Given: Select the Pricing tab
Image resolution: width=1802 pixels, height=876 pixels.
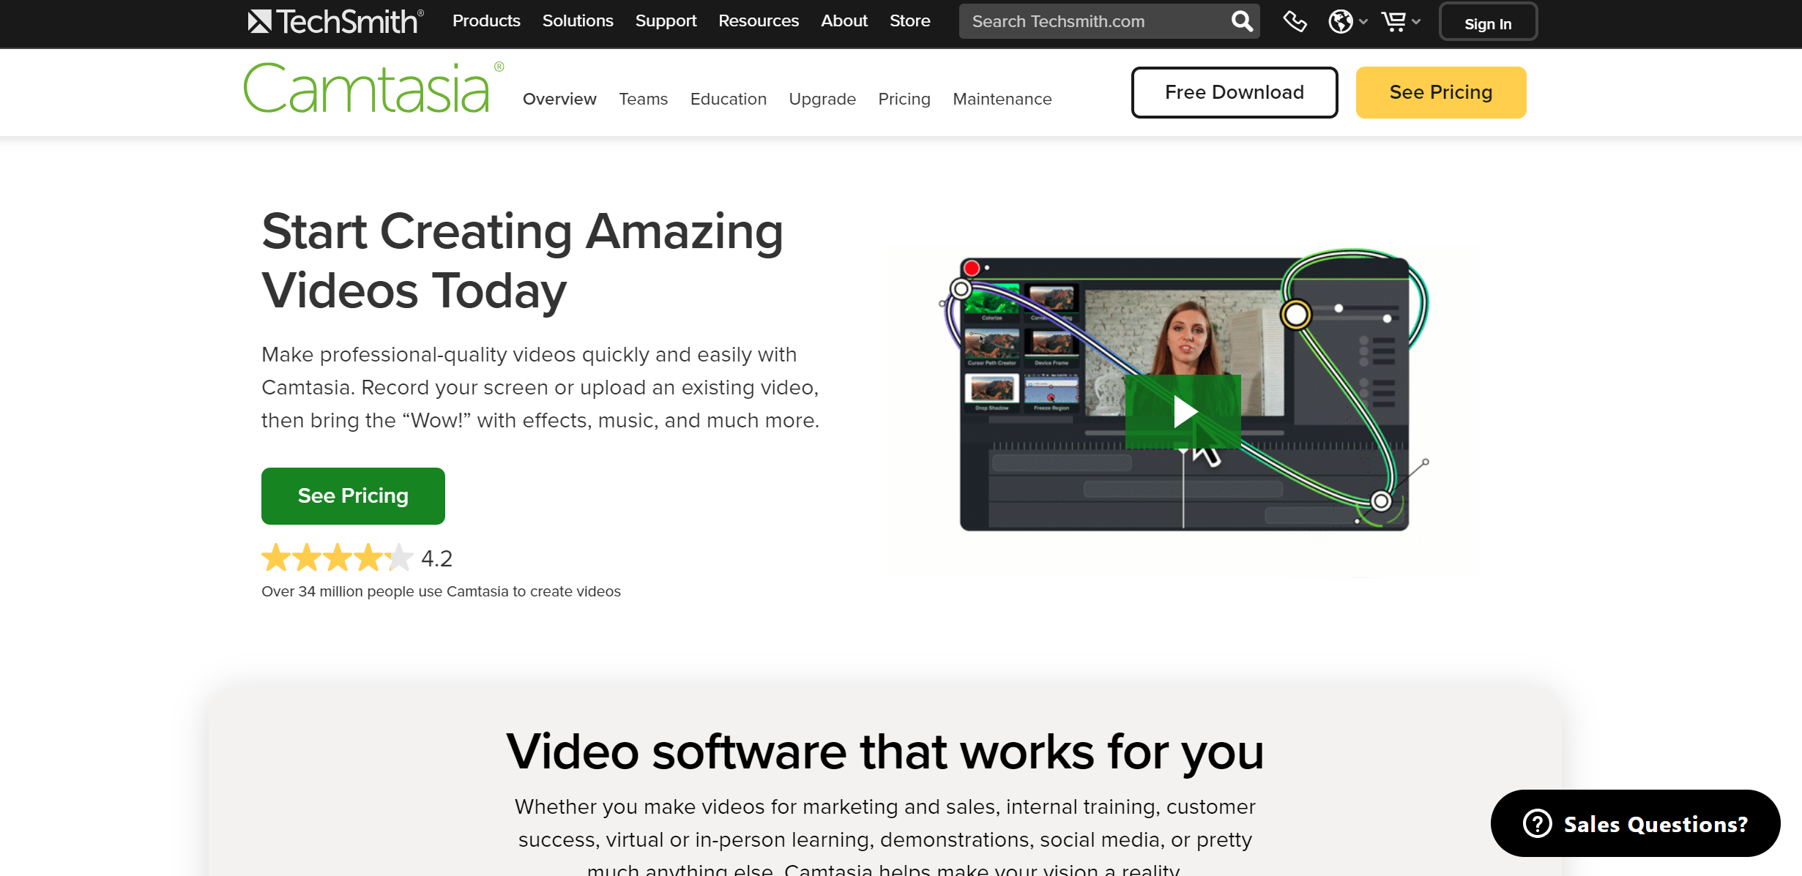Looking at the screenshot, I should click(x=904, y=99).
